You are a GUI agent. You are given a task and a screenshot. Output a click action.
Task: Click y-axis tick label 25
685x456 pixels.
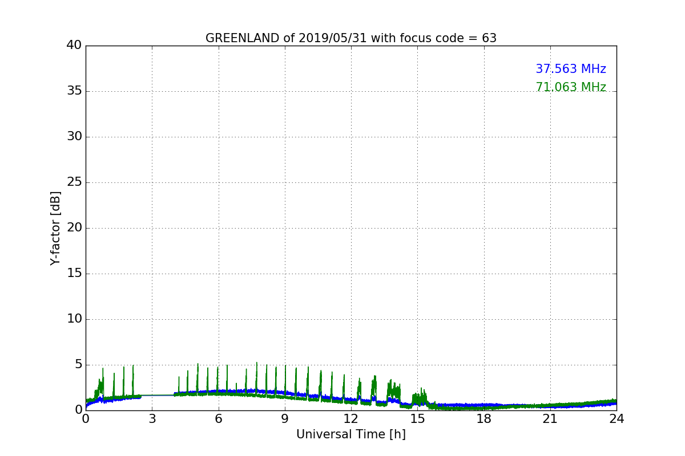(x=74, y=182)
